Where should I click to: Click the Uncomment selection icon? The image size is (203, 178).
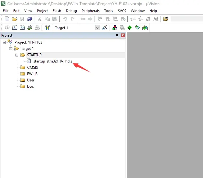click(x=156, y=19)
